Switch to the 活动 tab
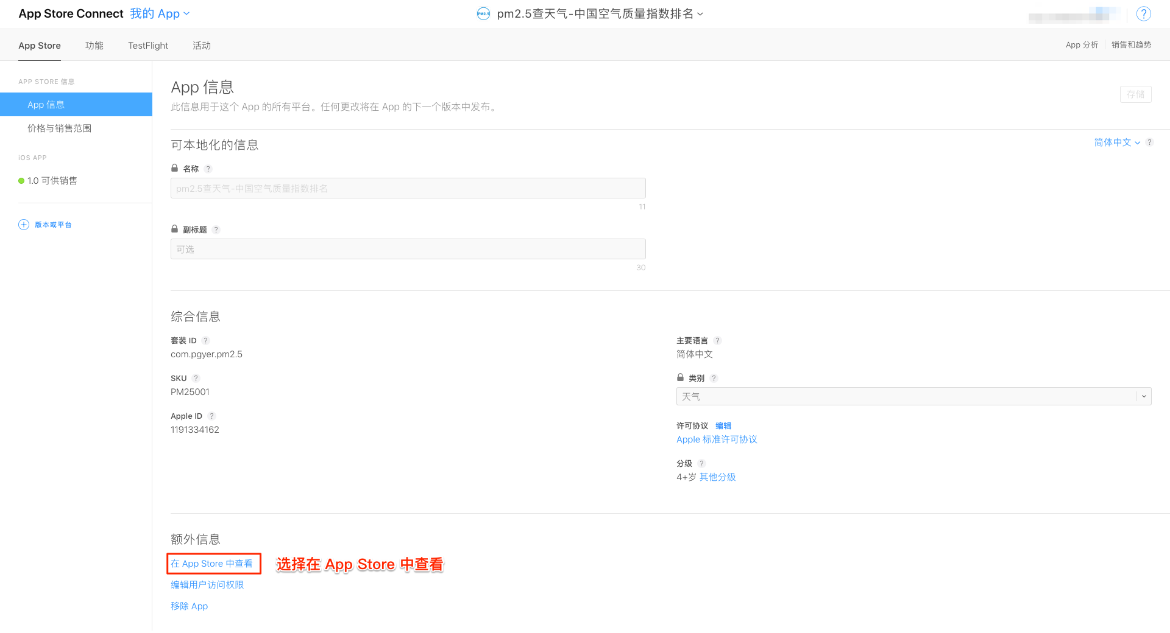 [x=202, y=46]
